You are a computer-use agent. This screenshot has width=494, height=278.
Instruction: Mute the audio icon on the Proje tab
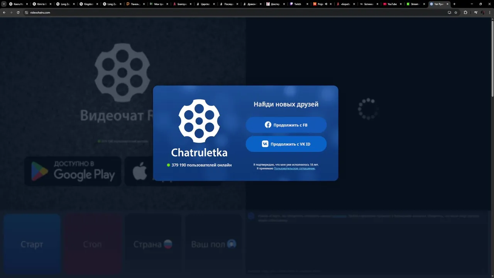point(326,4)
